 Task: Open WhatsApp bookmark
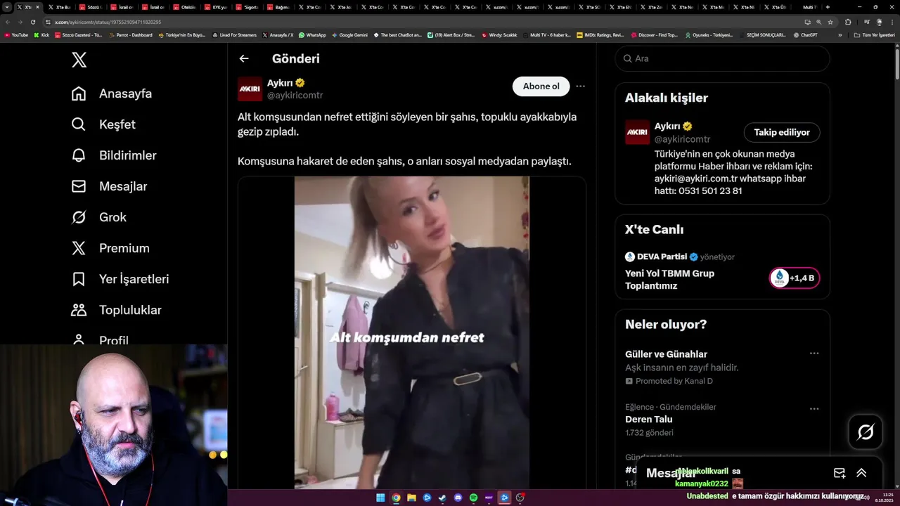(312, 35)
